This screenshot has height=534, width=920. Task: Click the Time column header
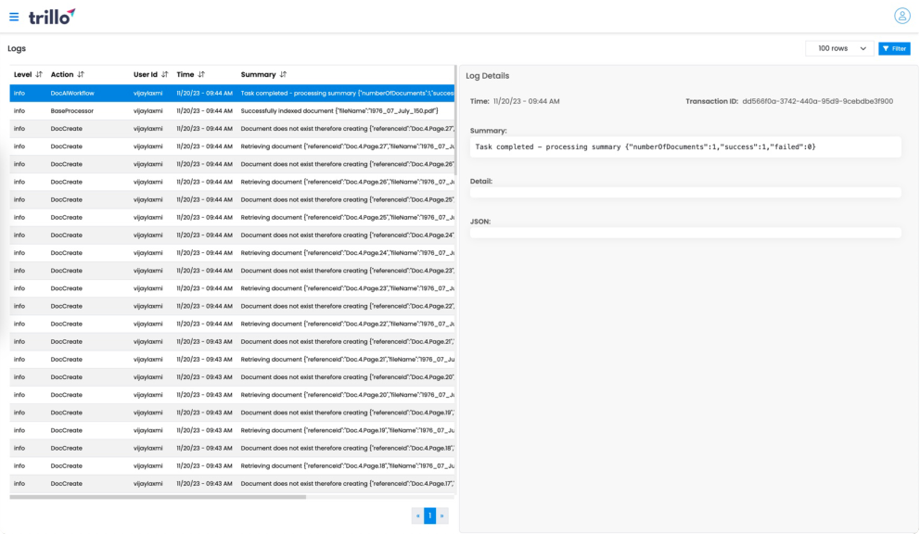pyautogui.click(x=185, y=74)
